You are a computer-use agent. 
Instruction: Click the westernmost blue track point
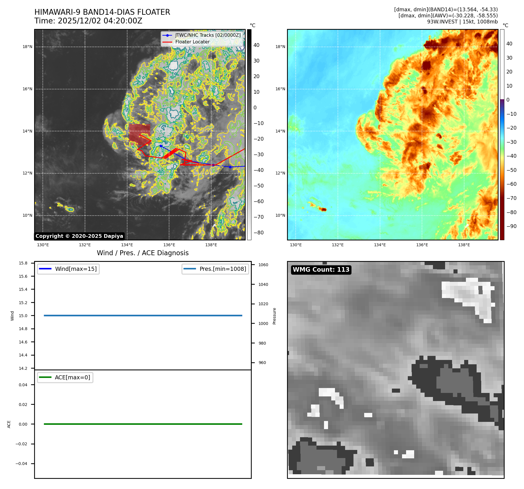click(161, 146)
